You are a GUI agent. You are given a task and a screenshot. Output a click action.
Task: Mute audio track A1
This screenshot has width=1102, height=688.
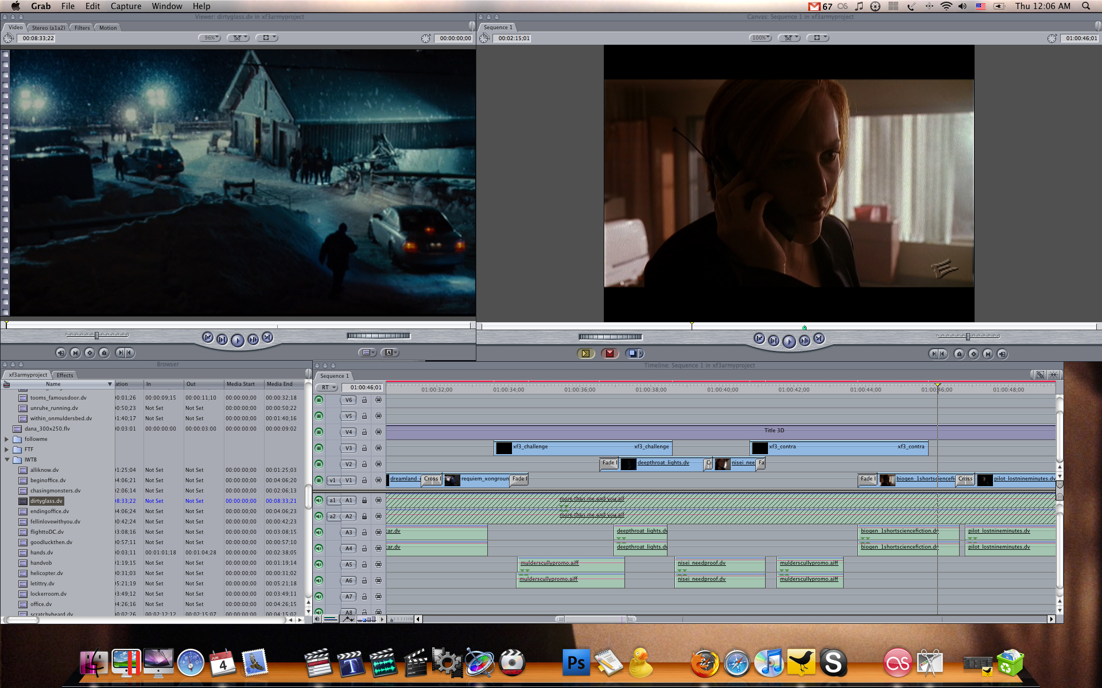click(x=319, y=501)
